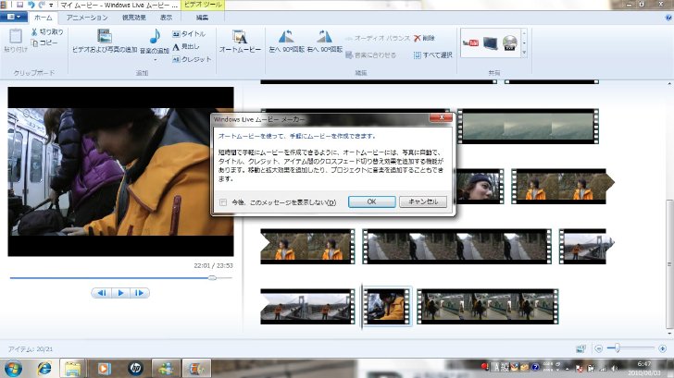
Task: Rotate left 90 degrees
Action: pos(287,42)
